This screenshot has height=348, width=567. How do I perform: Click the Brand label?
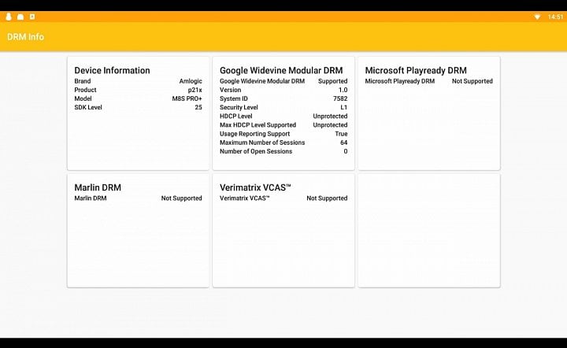click(83, 81)
